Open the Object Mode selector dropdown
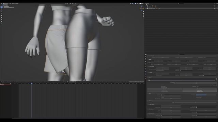218x122 pixels. (x=5, y=3)
